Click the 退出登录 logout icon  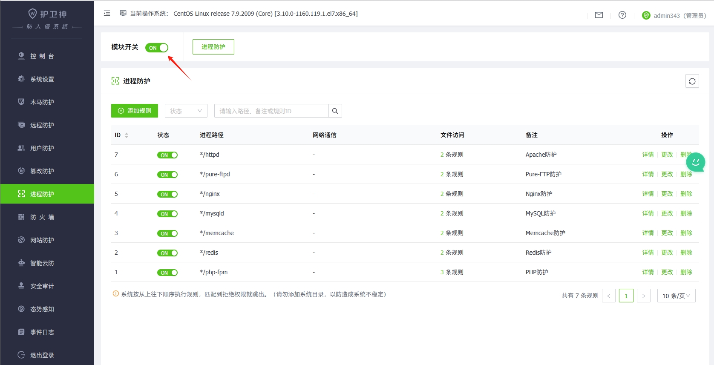21,355
